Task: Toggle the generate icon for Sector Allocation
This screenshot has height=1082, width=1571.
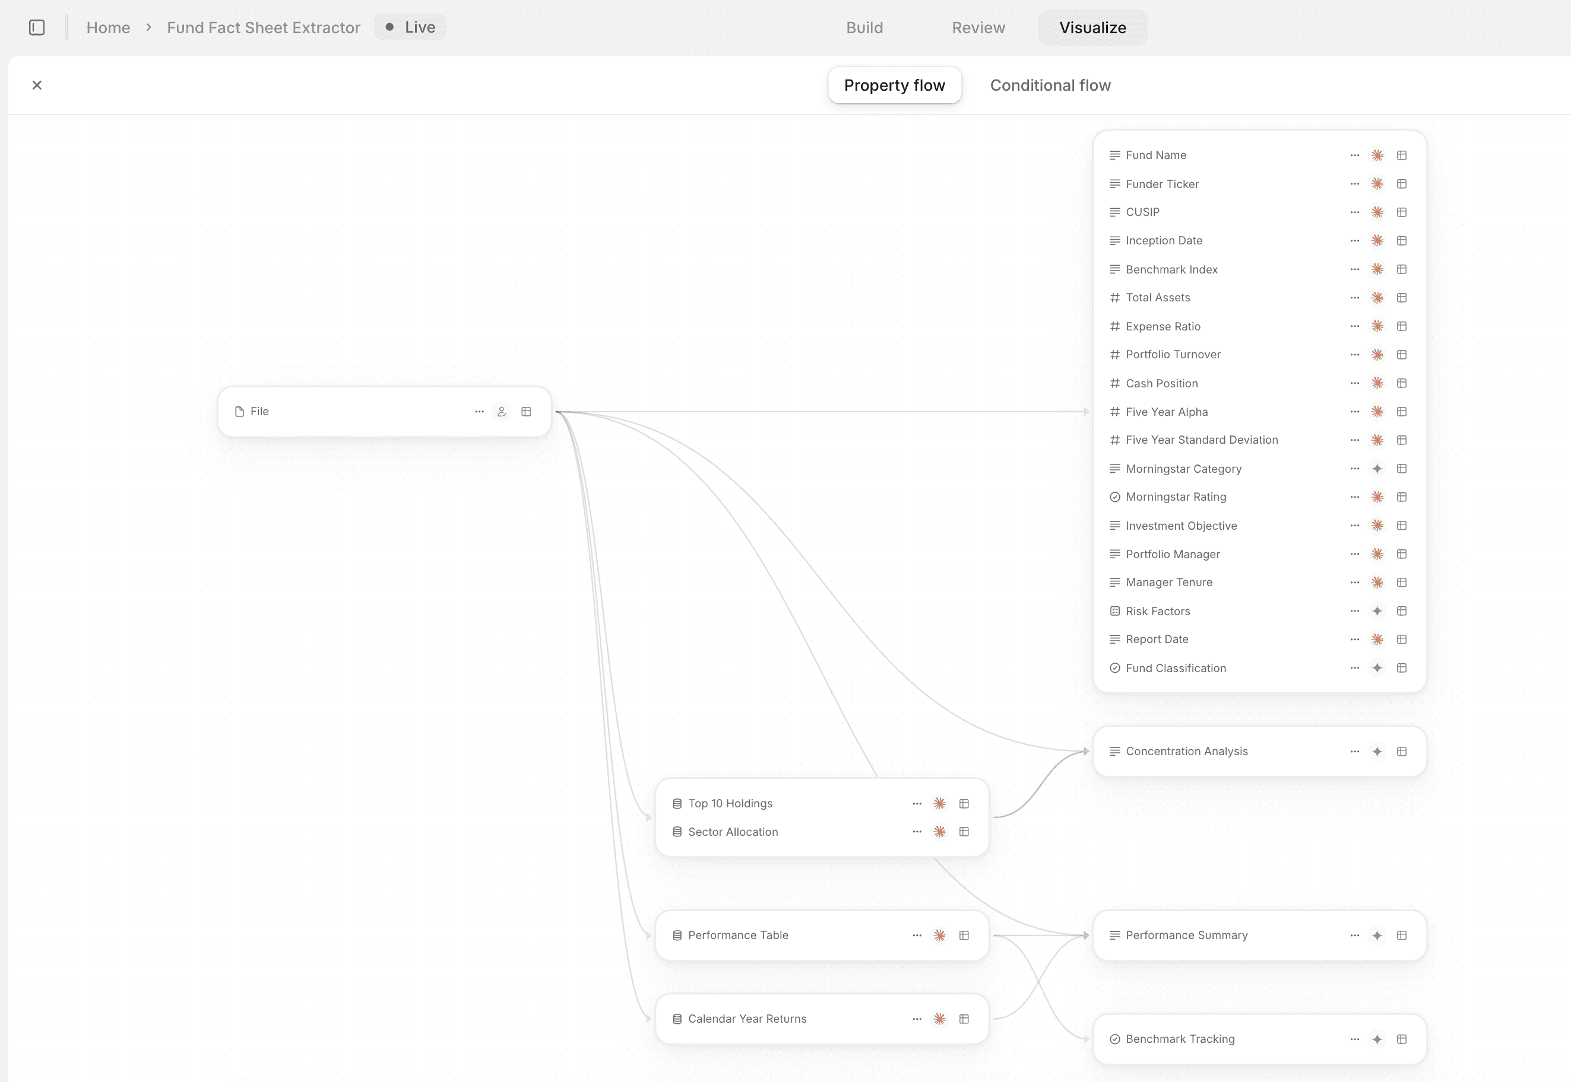Action: pyautogui.click(x=940, y=832)
